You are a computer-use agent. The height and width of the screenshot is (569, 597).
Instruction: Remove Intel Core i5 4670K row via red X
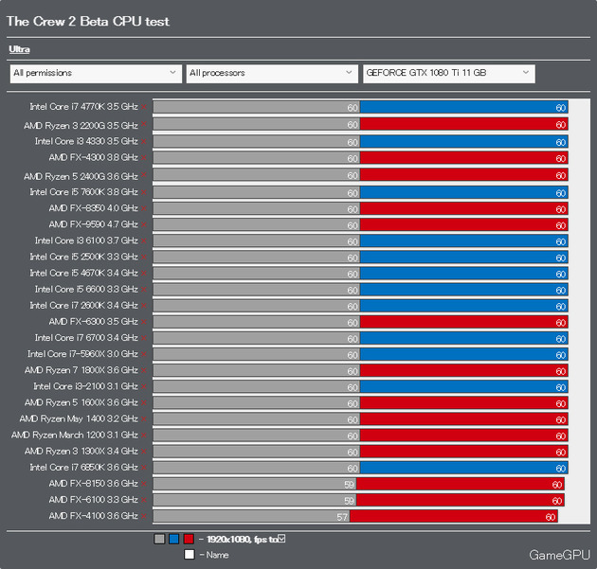click(143, 274)
